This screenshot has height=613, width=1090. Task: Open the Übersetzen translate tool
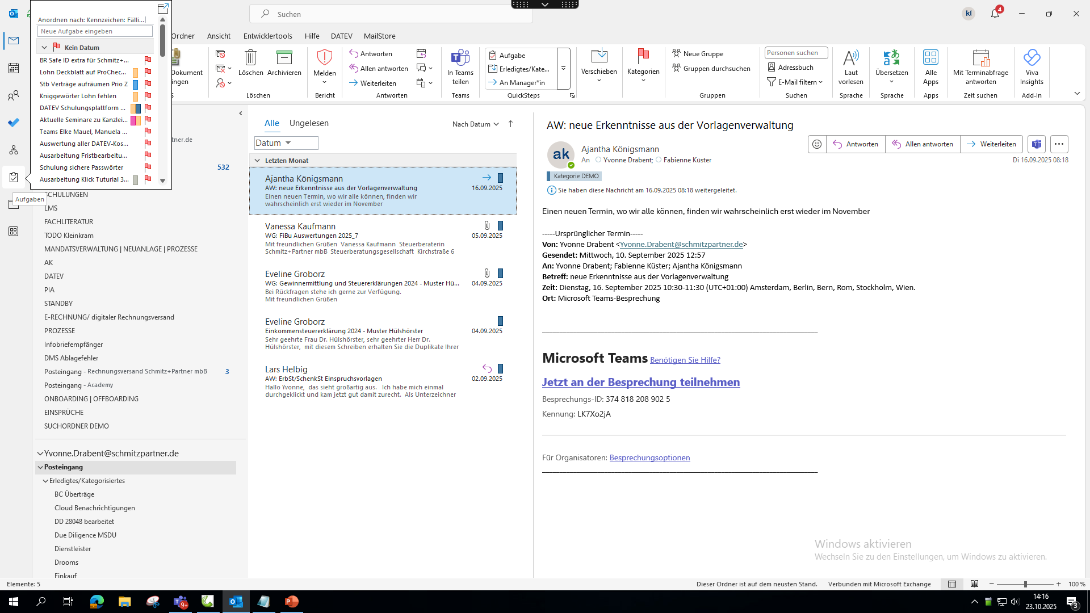pos(892,66)
